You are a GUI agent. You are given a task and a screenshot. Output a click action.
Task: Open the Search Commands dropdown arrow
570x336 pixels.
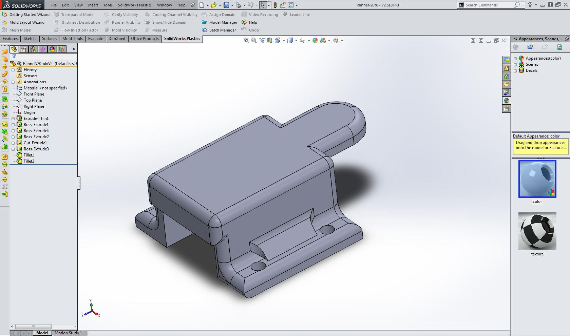click(523, 5)
